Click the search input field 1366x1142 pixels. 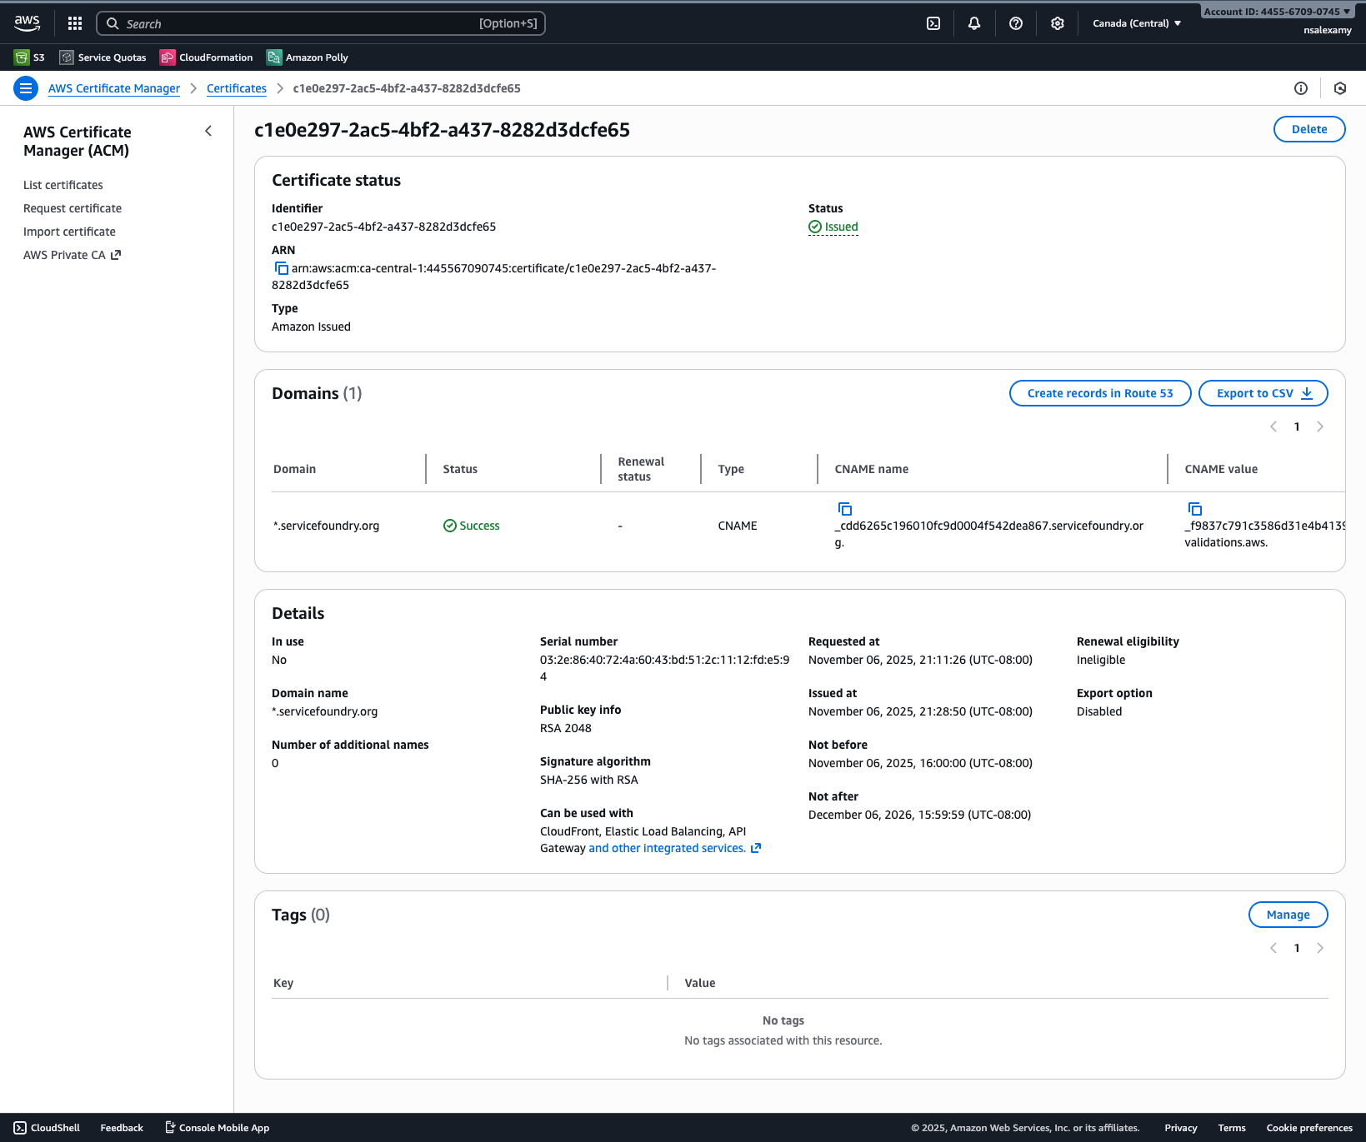coord(321,23)
